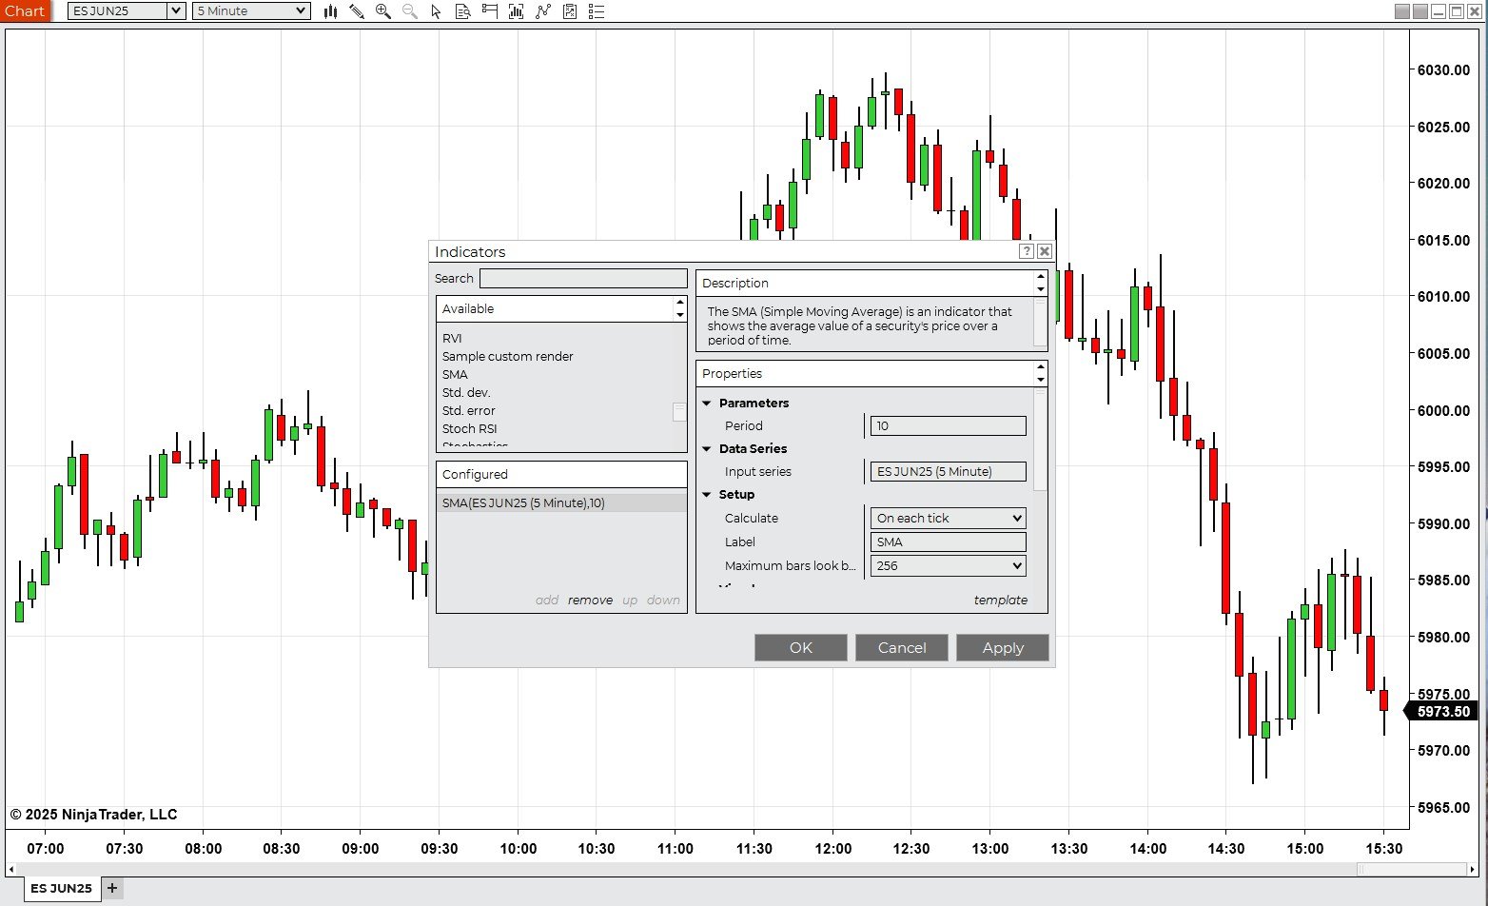Open the Strategies toolbar icon
Image resolution: width=1488 pixels, height=906 pixels.
coord(570,11)
